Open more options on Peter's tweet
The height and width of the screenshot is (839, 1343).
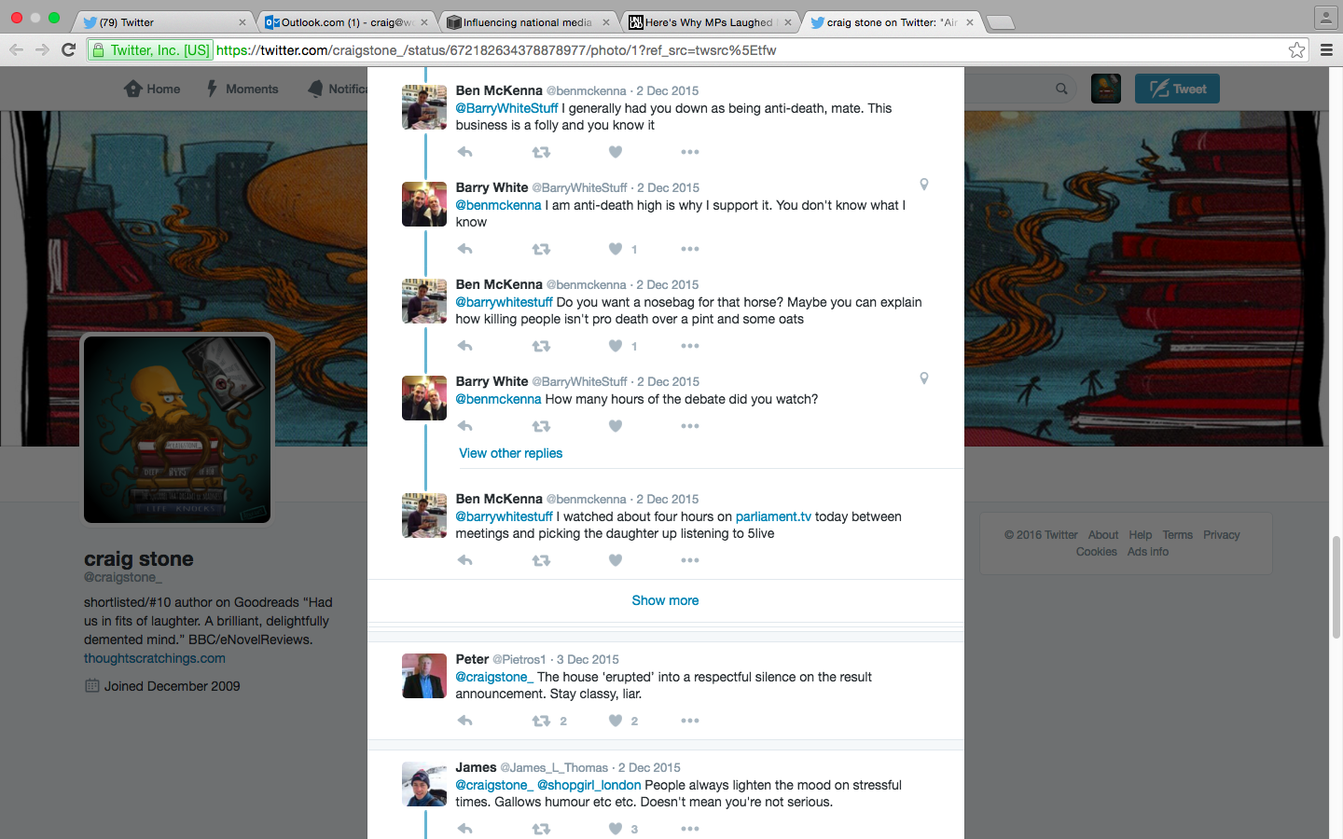(x=690, y=721)
